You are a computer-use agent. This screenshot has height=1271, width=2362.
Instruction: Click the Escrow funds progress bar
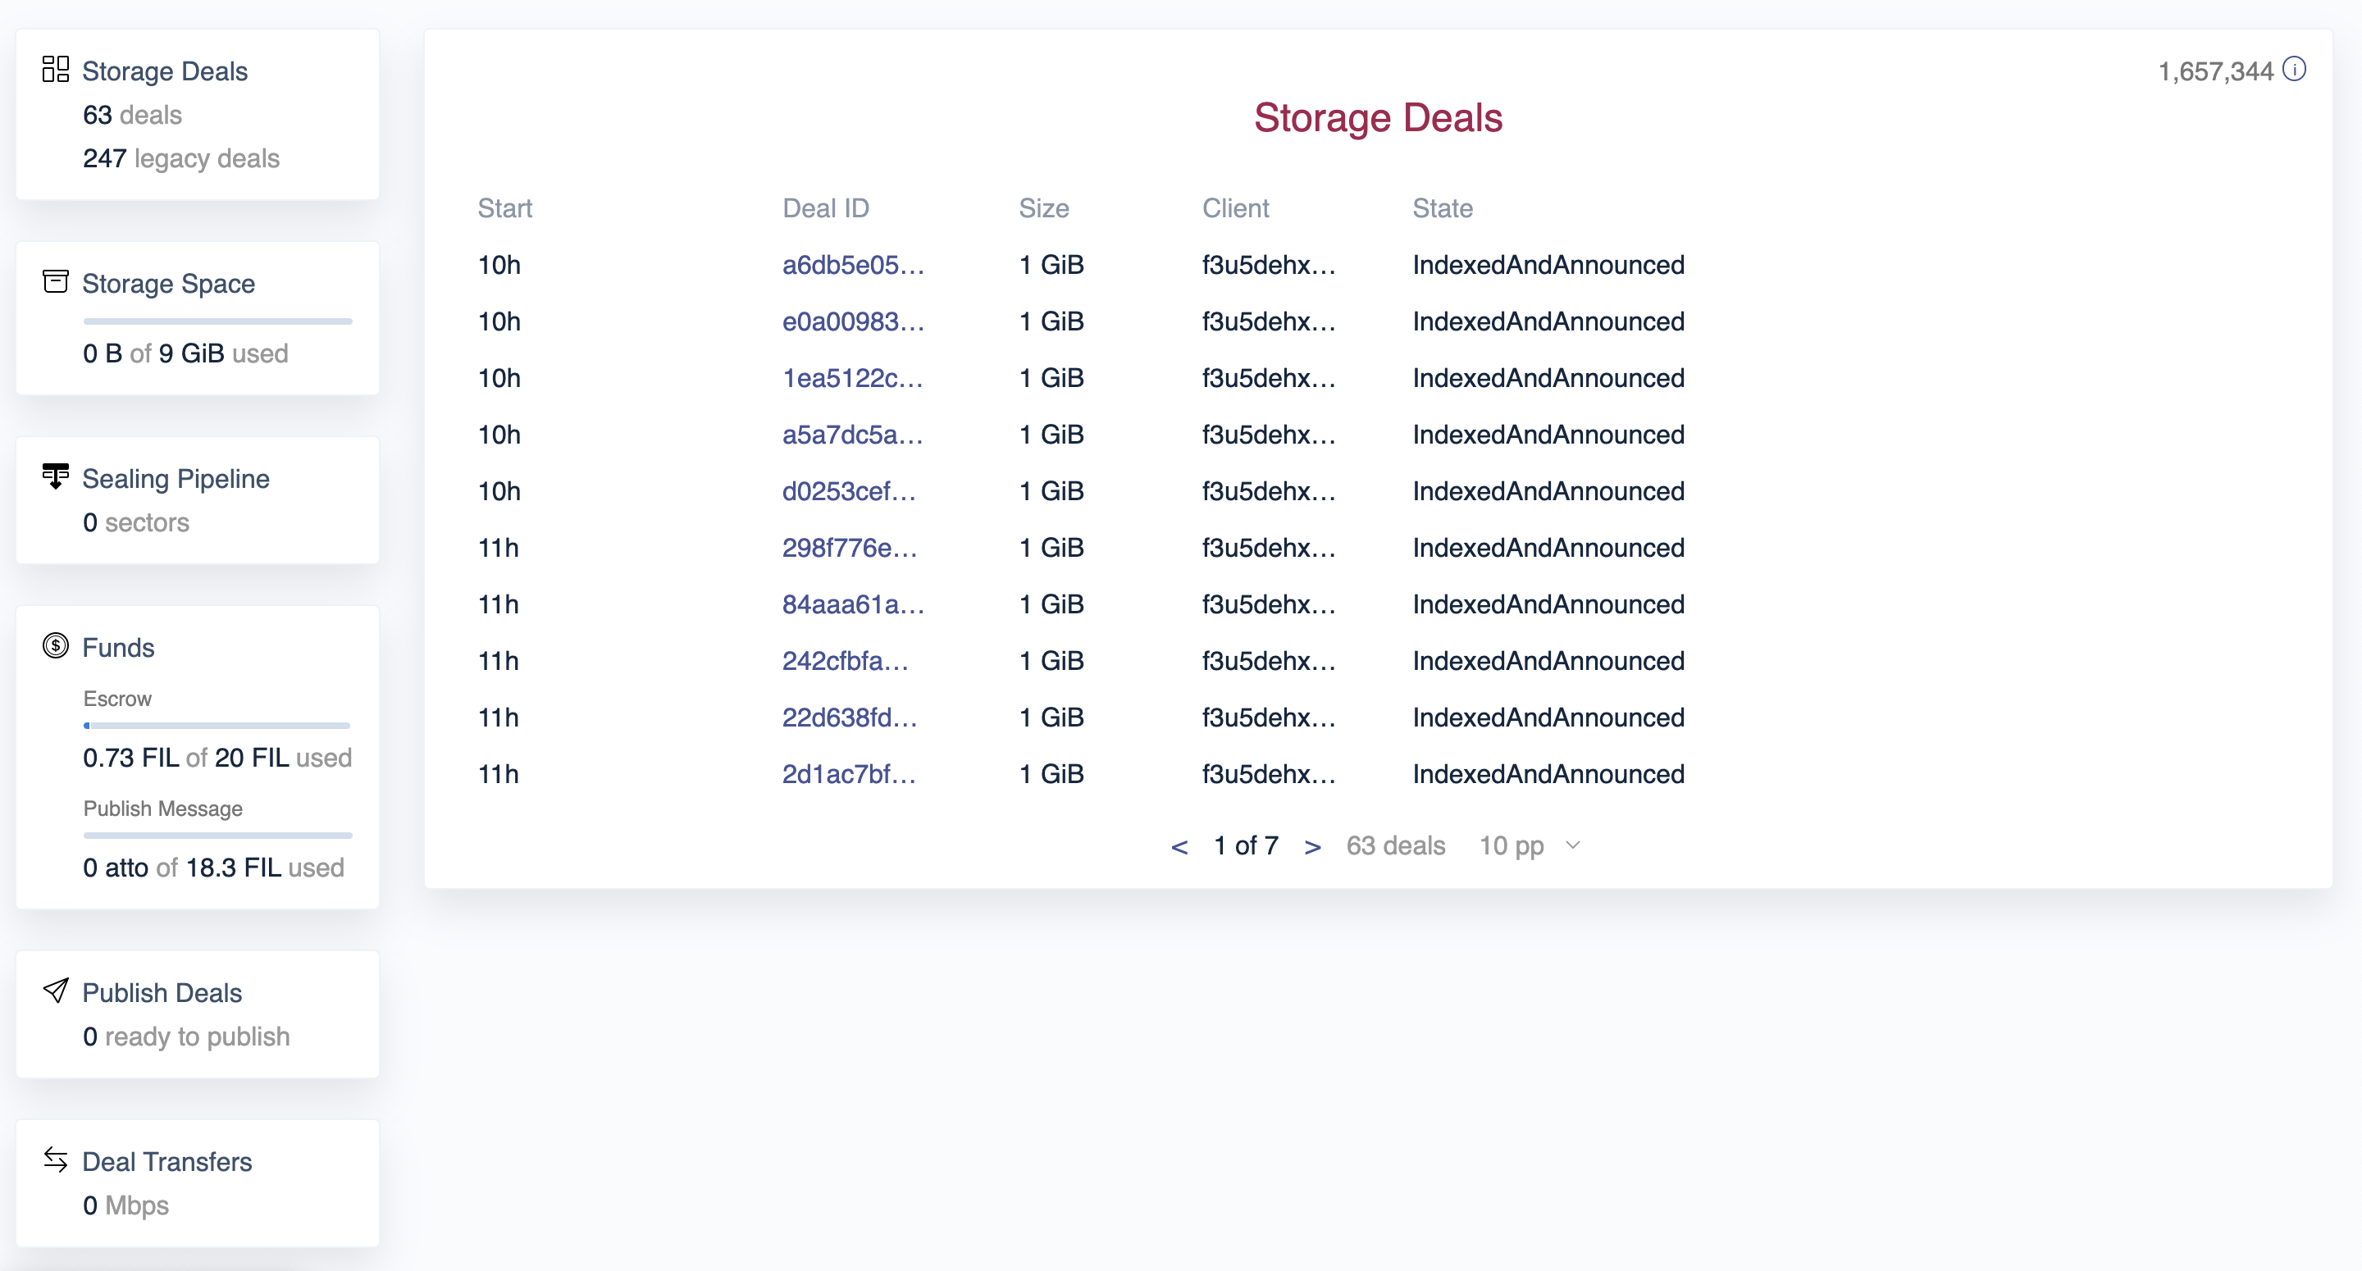[x=217, y=727]
